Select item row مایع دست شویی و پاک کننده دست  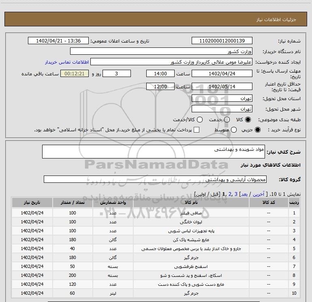pos(156,284)
